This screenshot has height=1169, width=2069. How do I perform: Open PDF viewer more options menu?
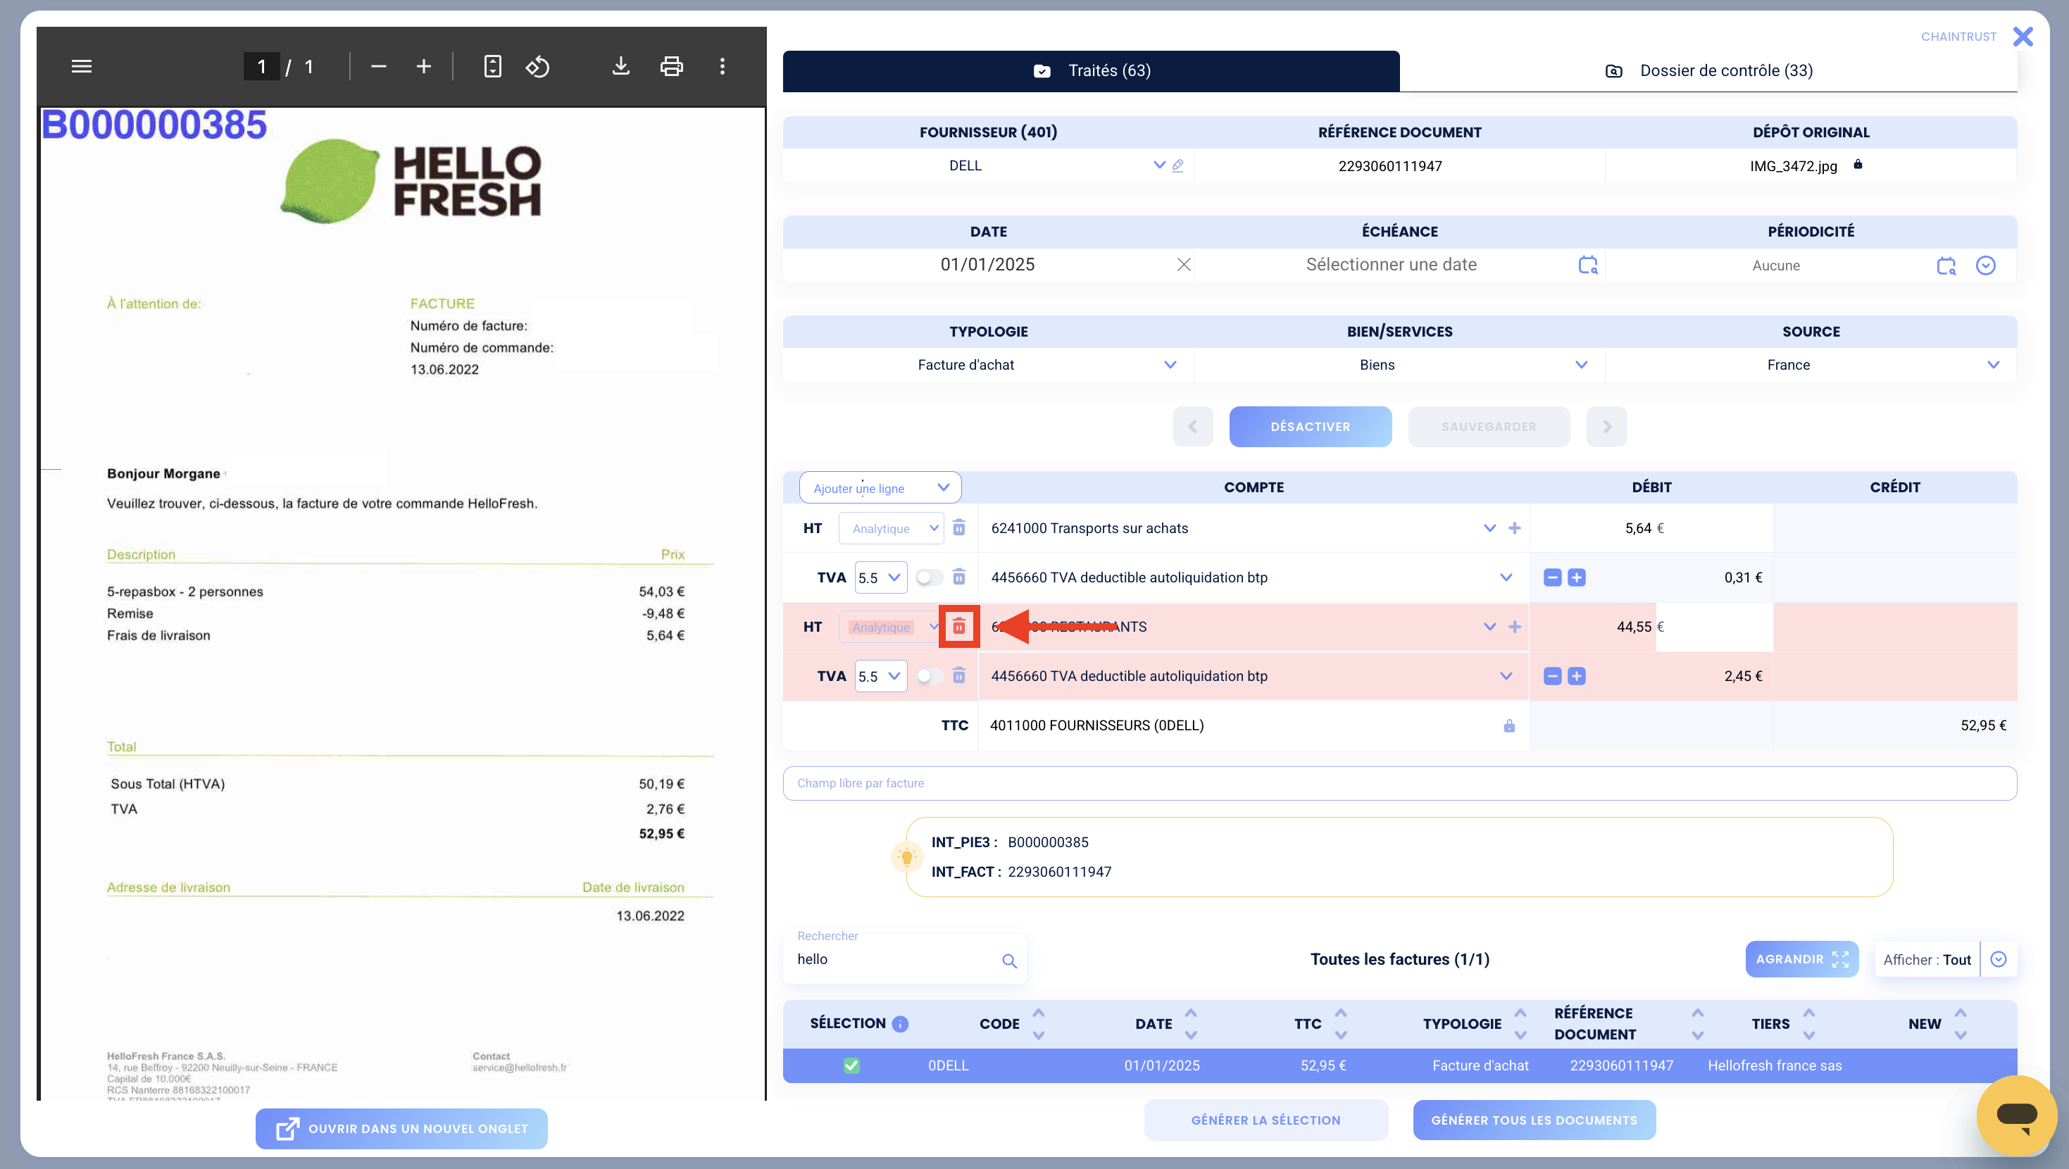722,66
